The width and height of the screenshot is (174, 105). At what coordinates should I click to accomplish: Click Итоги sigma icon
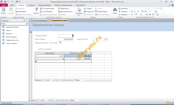(96, 9)
